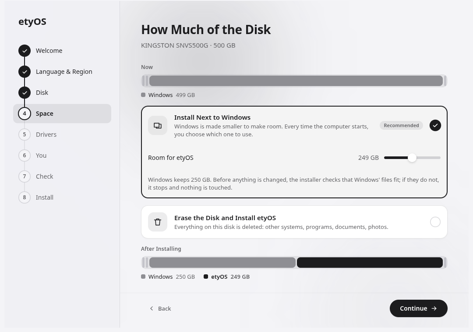Click the After Installing label

point(161,249)
